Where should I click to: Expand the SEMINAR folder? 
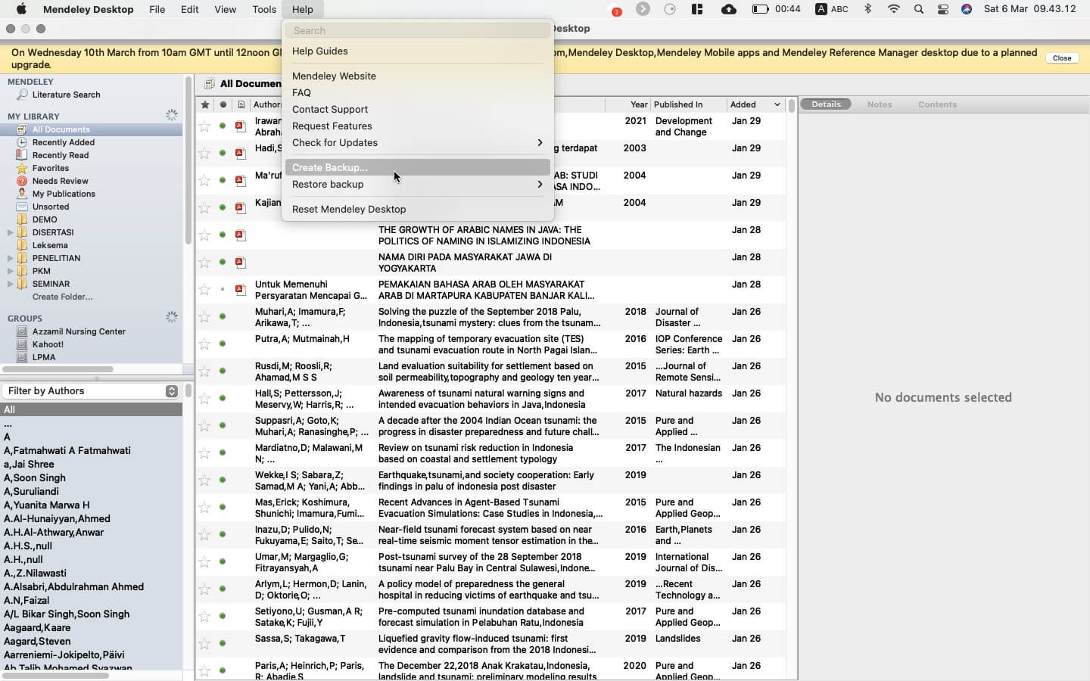10,284
